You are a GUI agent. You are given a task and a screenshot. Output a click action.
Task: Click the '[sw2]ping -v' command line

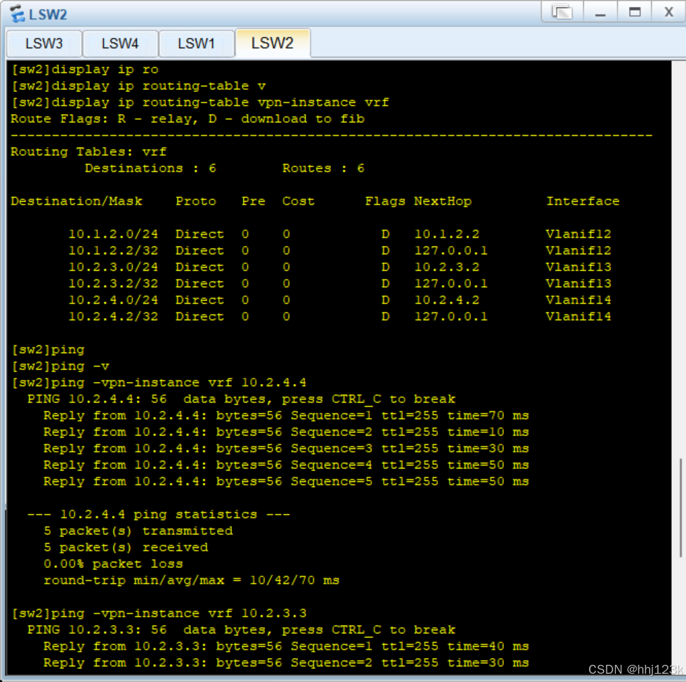click(x=60, y=366)
